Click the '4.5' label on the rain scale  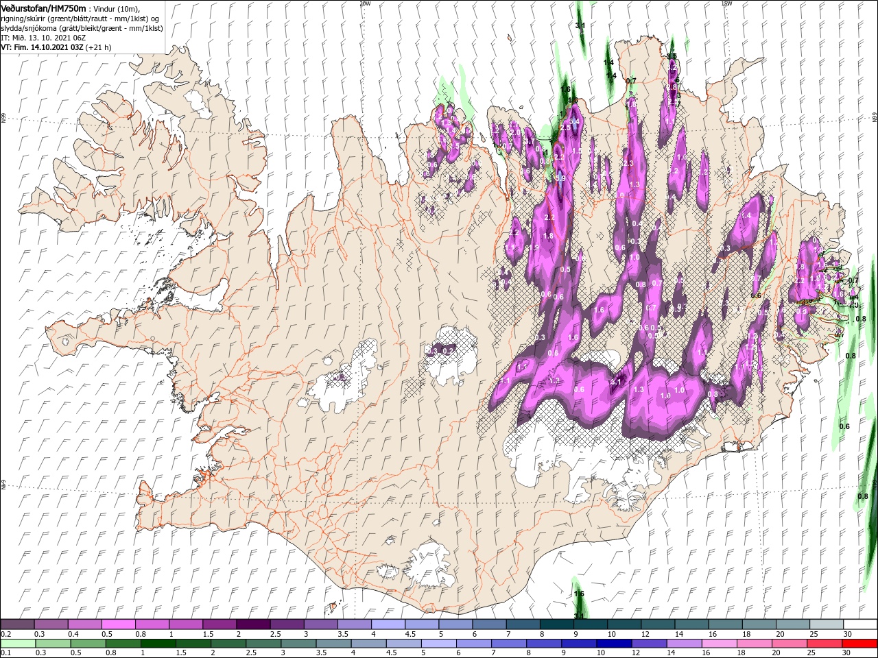click(x=392, y=653)
